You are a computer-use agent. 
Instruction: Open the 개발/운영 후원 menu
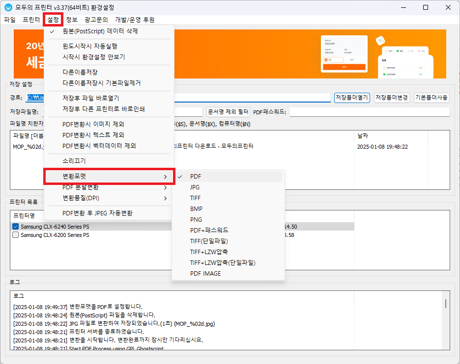pyautogui.click(x=135, y=20)
